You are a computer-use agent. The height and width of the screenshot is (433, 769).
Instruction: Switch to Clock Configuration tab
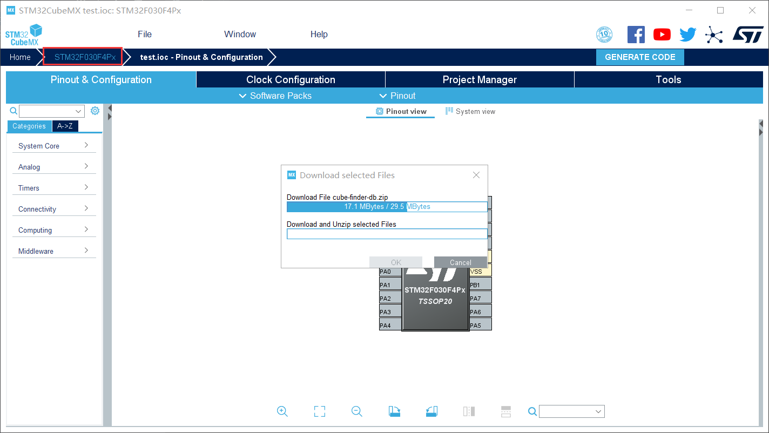pyautogui.click(x=291, y=79)
